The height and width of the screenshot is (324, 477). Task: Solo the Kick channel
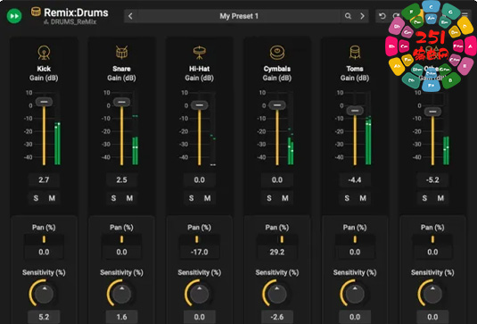point(36,198)
